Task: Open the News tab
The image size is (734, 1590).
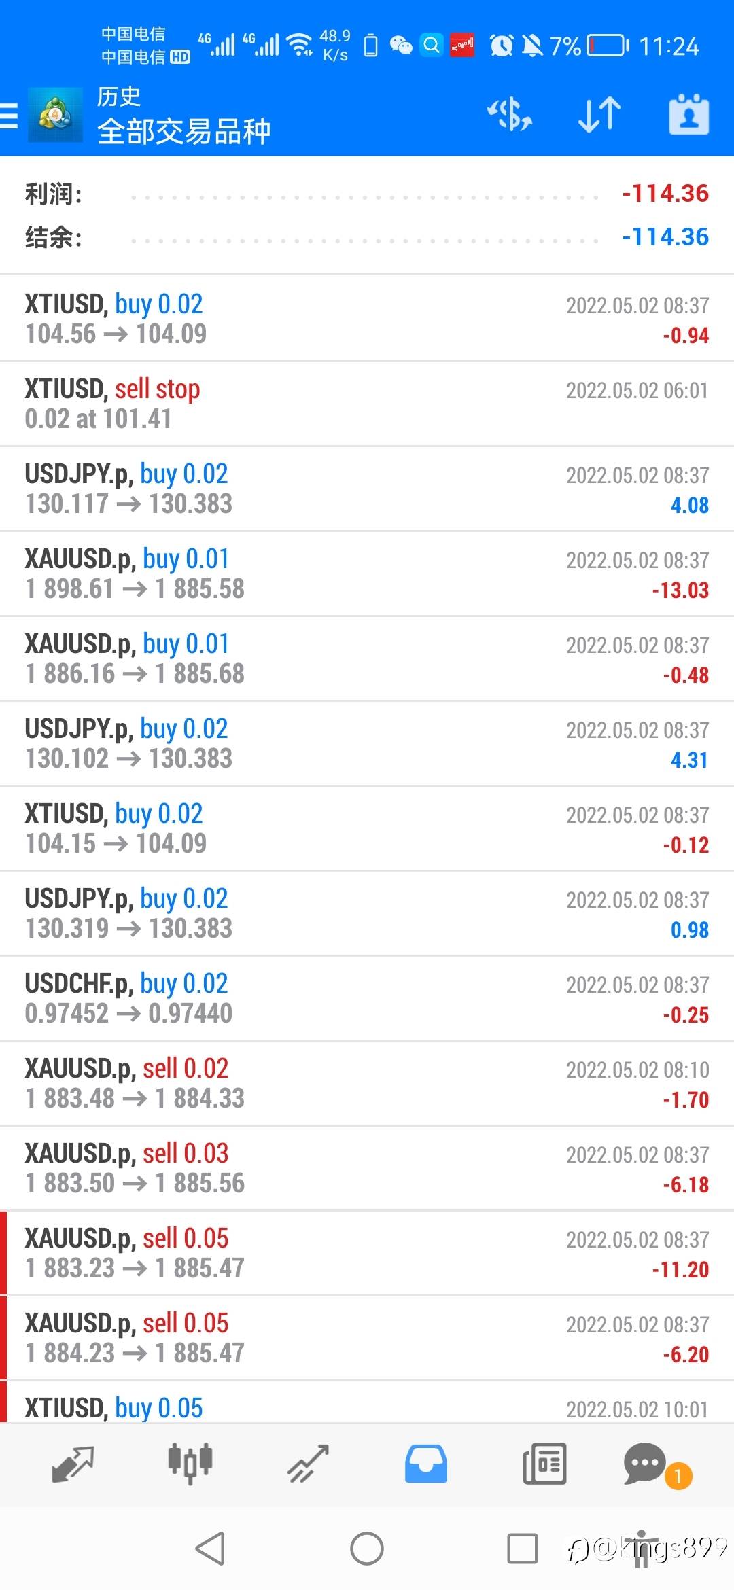Action: click(544, 1464)
